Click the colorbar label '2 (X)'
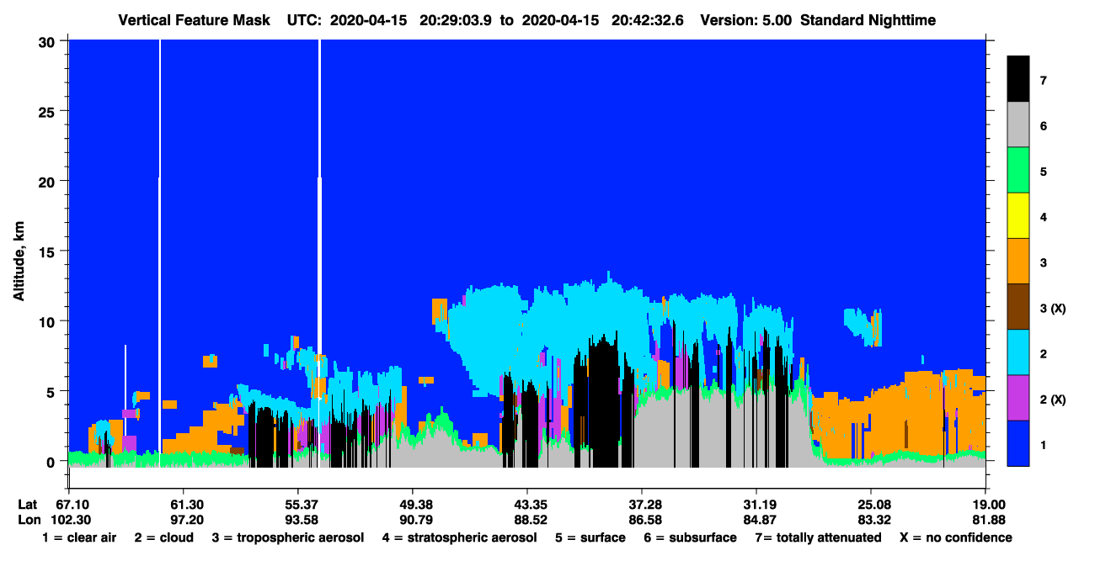1095x561 pixels. [x=1053, y=400]
